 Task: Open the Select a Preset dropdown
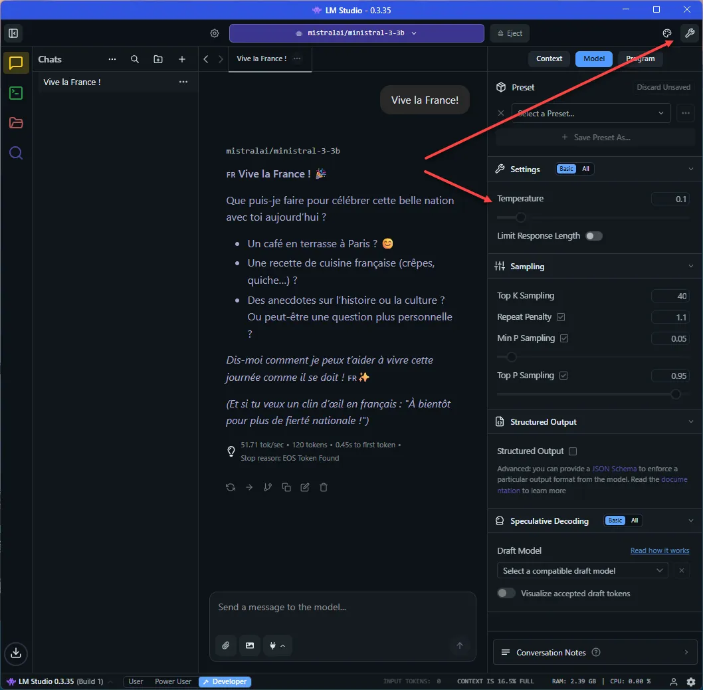(x=590, y=113)
